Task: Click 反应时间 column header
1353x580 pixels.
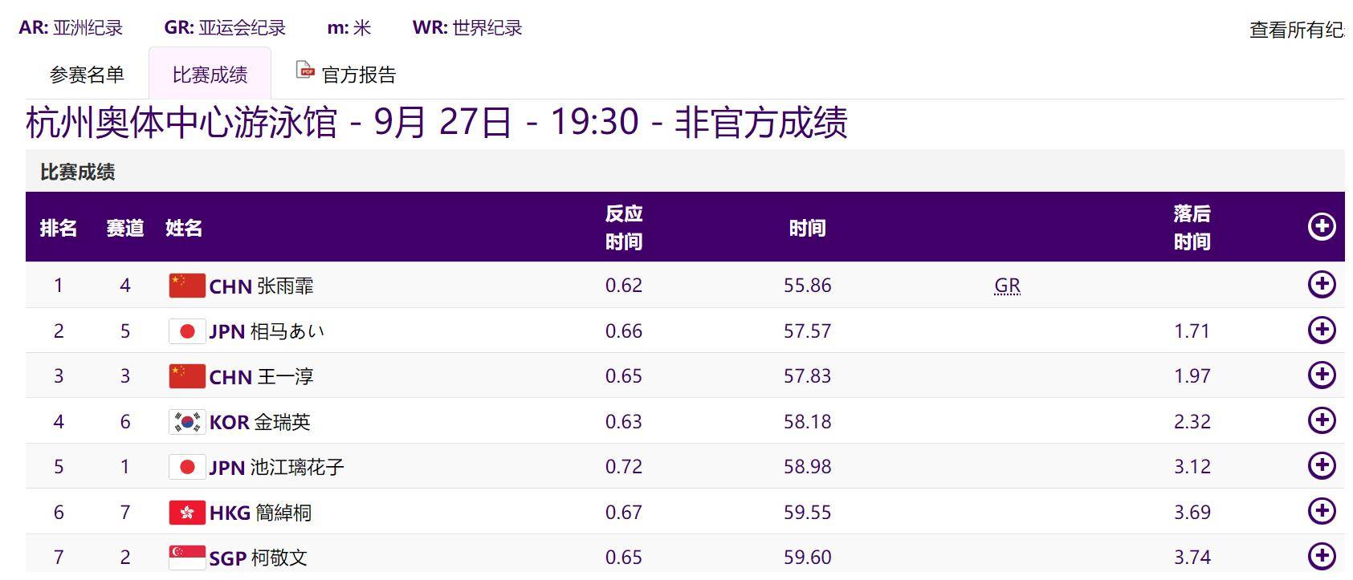Action: [x=624, y=228]
